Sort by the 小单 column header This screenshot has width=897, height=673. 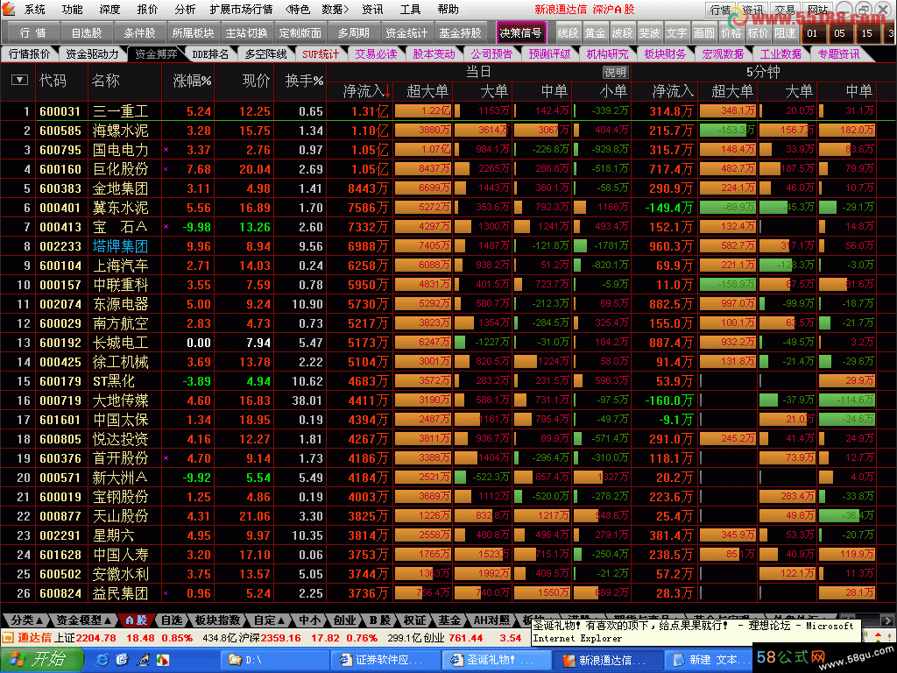pyautogui.click(x=614, y=90)
